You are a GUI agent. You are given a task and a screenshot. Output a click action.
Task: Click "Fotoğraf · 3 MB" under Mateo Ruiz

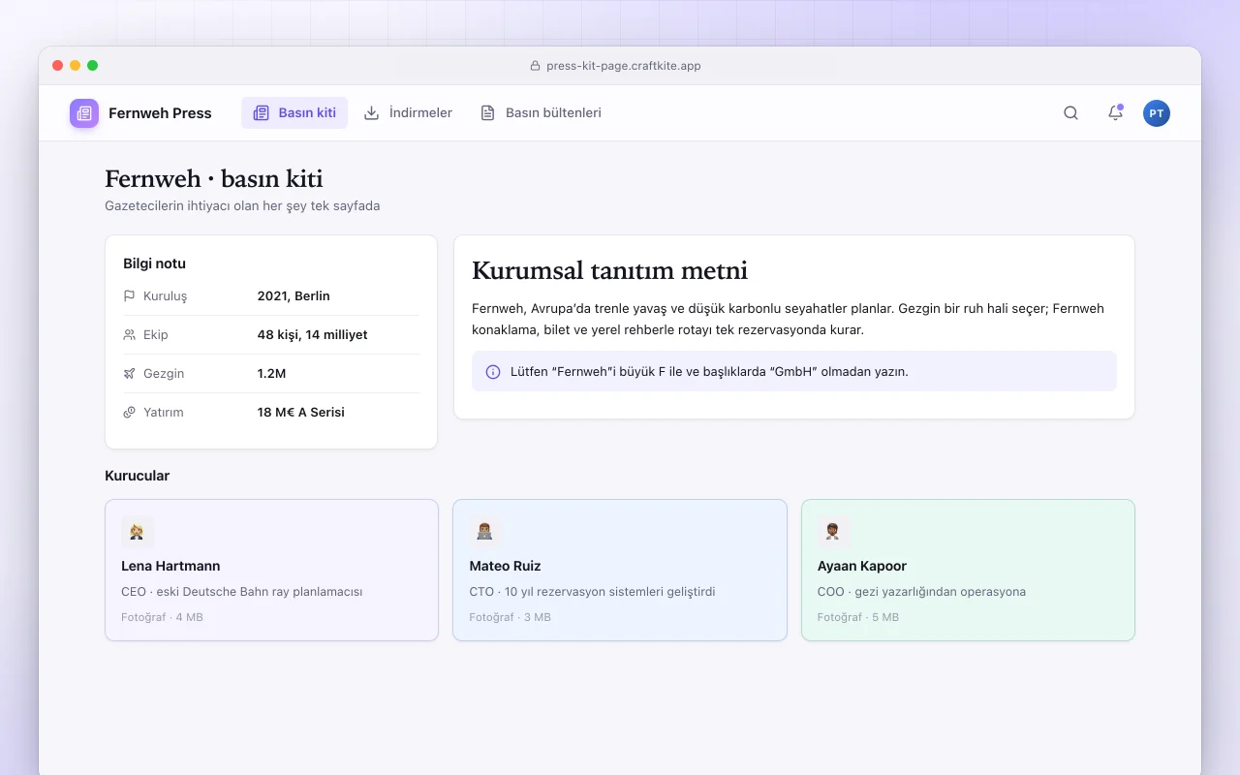pyautogui.click(x=510, y=617)
